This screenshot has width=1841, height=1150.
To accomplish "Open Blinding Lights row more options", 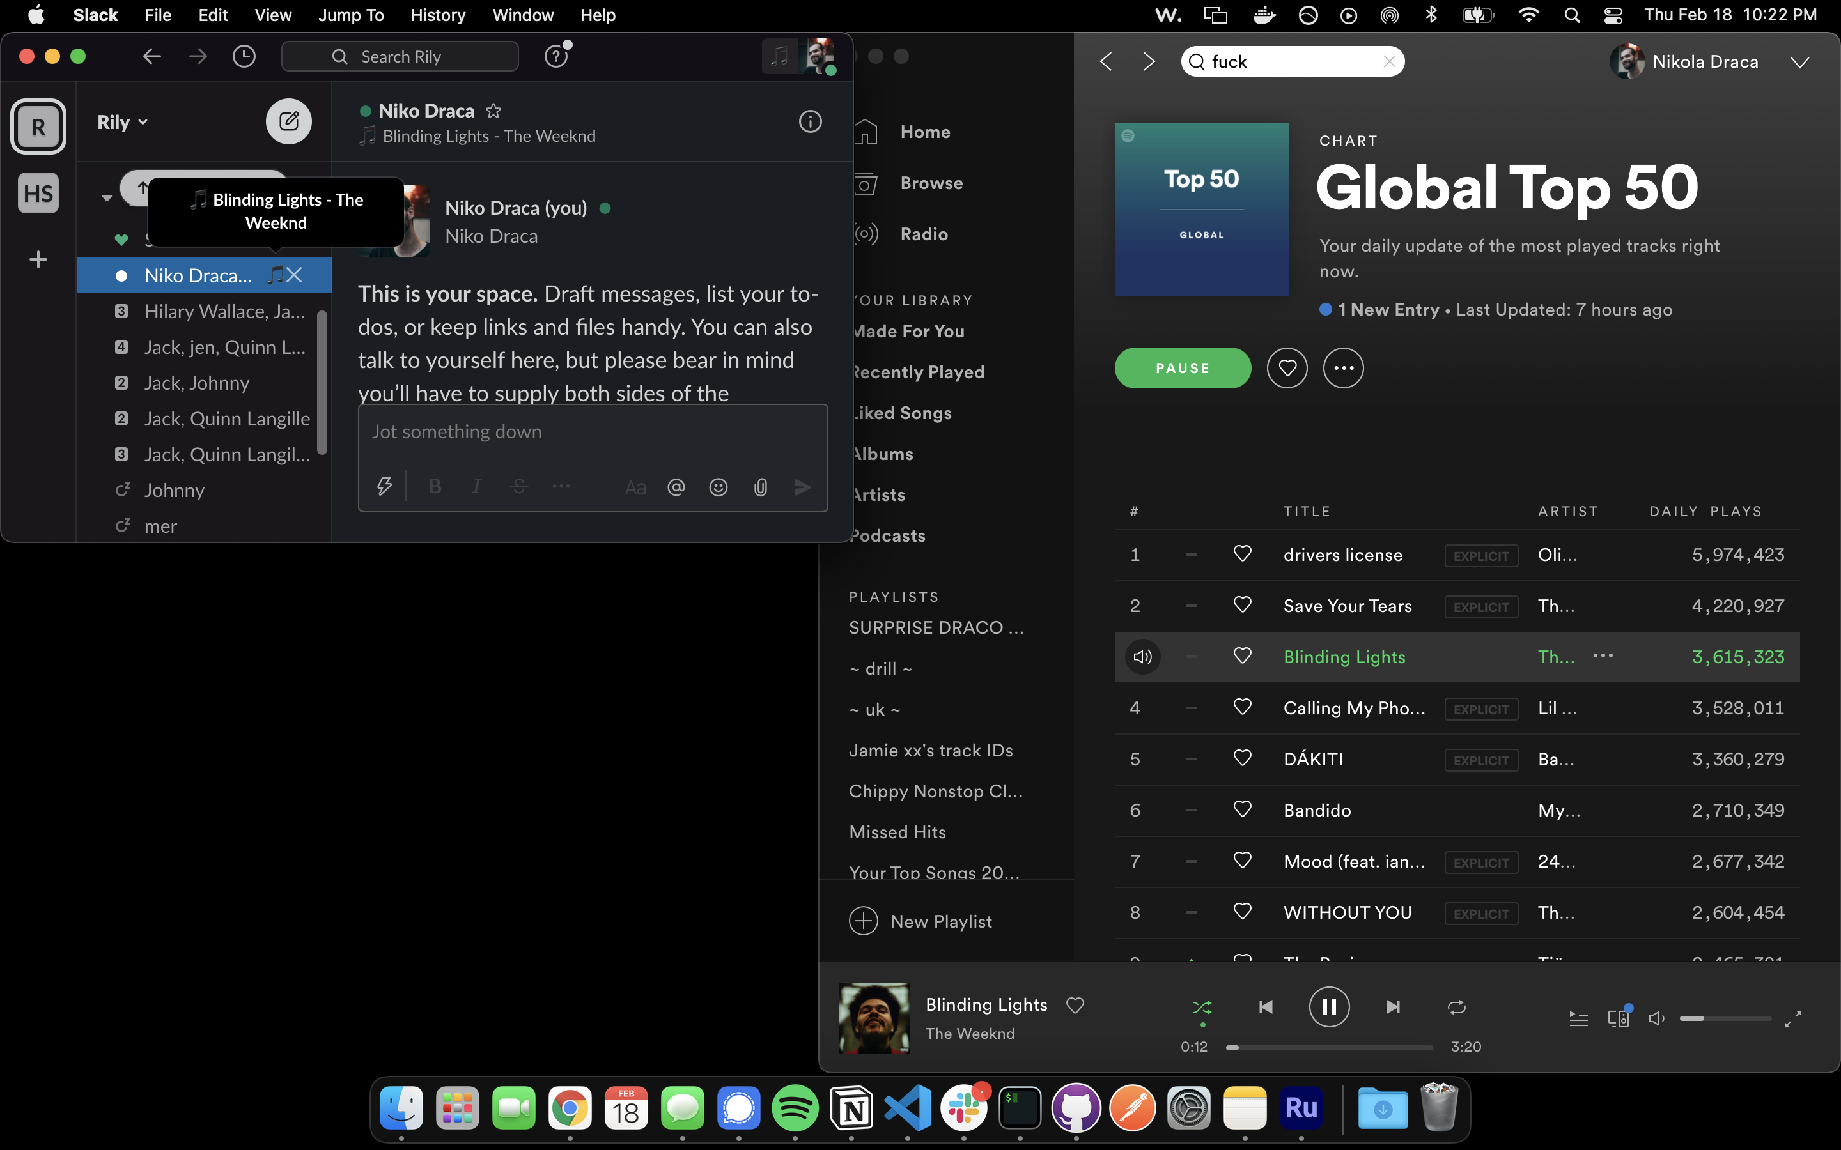I will pos(1603,655).
